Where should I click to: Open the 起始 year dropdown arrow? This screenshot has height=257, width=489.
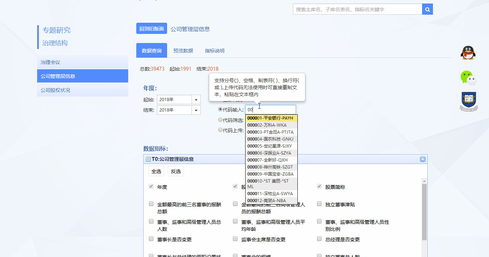(196, 99)
